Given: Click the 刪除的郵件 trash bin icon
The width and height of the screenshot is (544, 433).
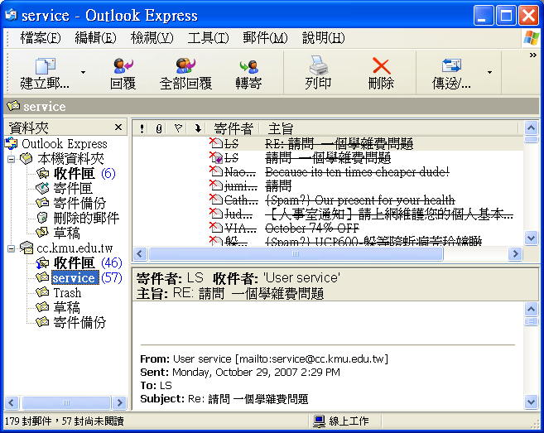Looking at the screenshot, I should tap(42, 218).
